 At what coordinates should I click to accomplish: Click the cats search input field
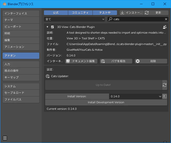pyautogui.click(x=138, y=19)
